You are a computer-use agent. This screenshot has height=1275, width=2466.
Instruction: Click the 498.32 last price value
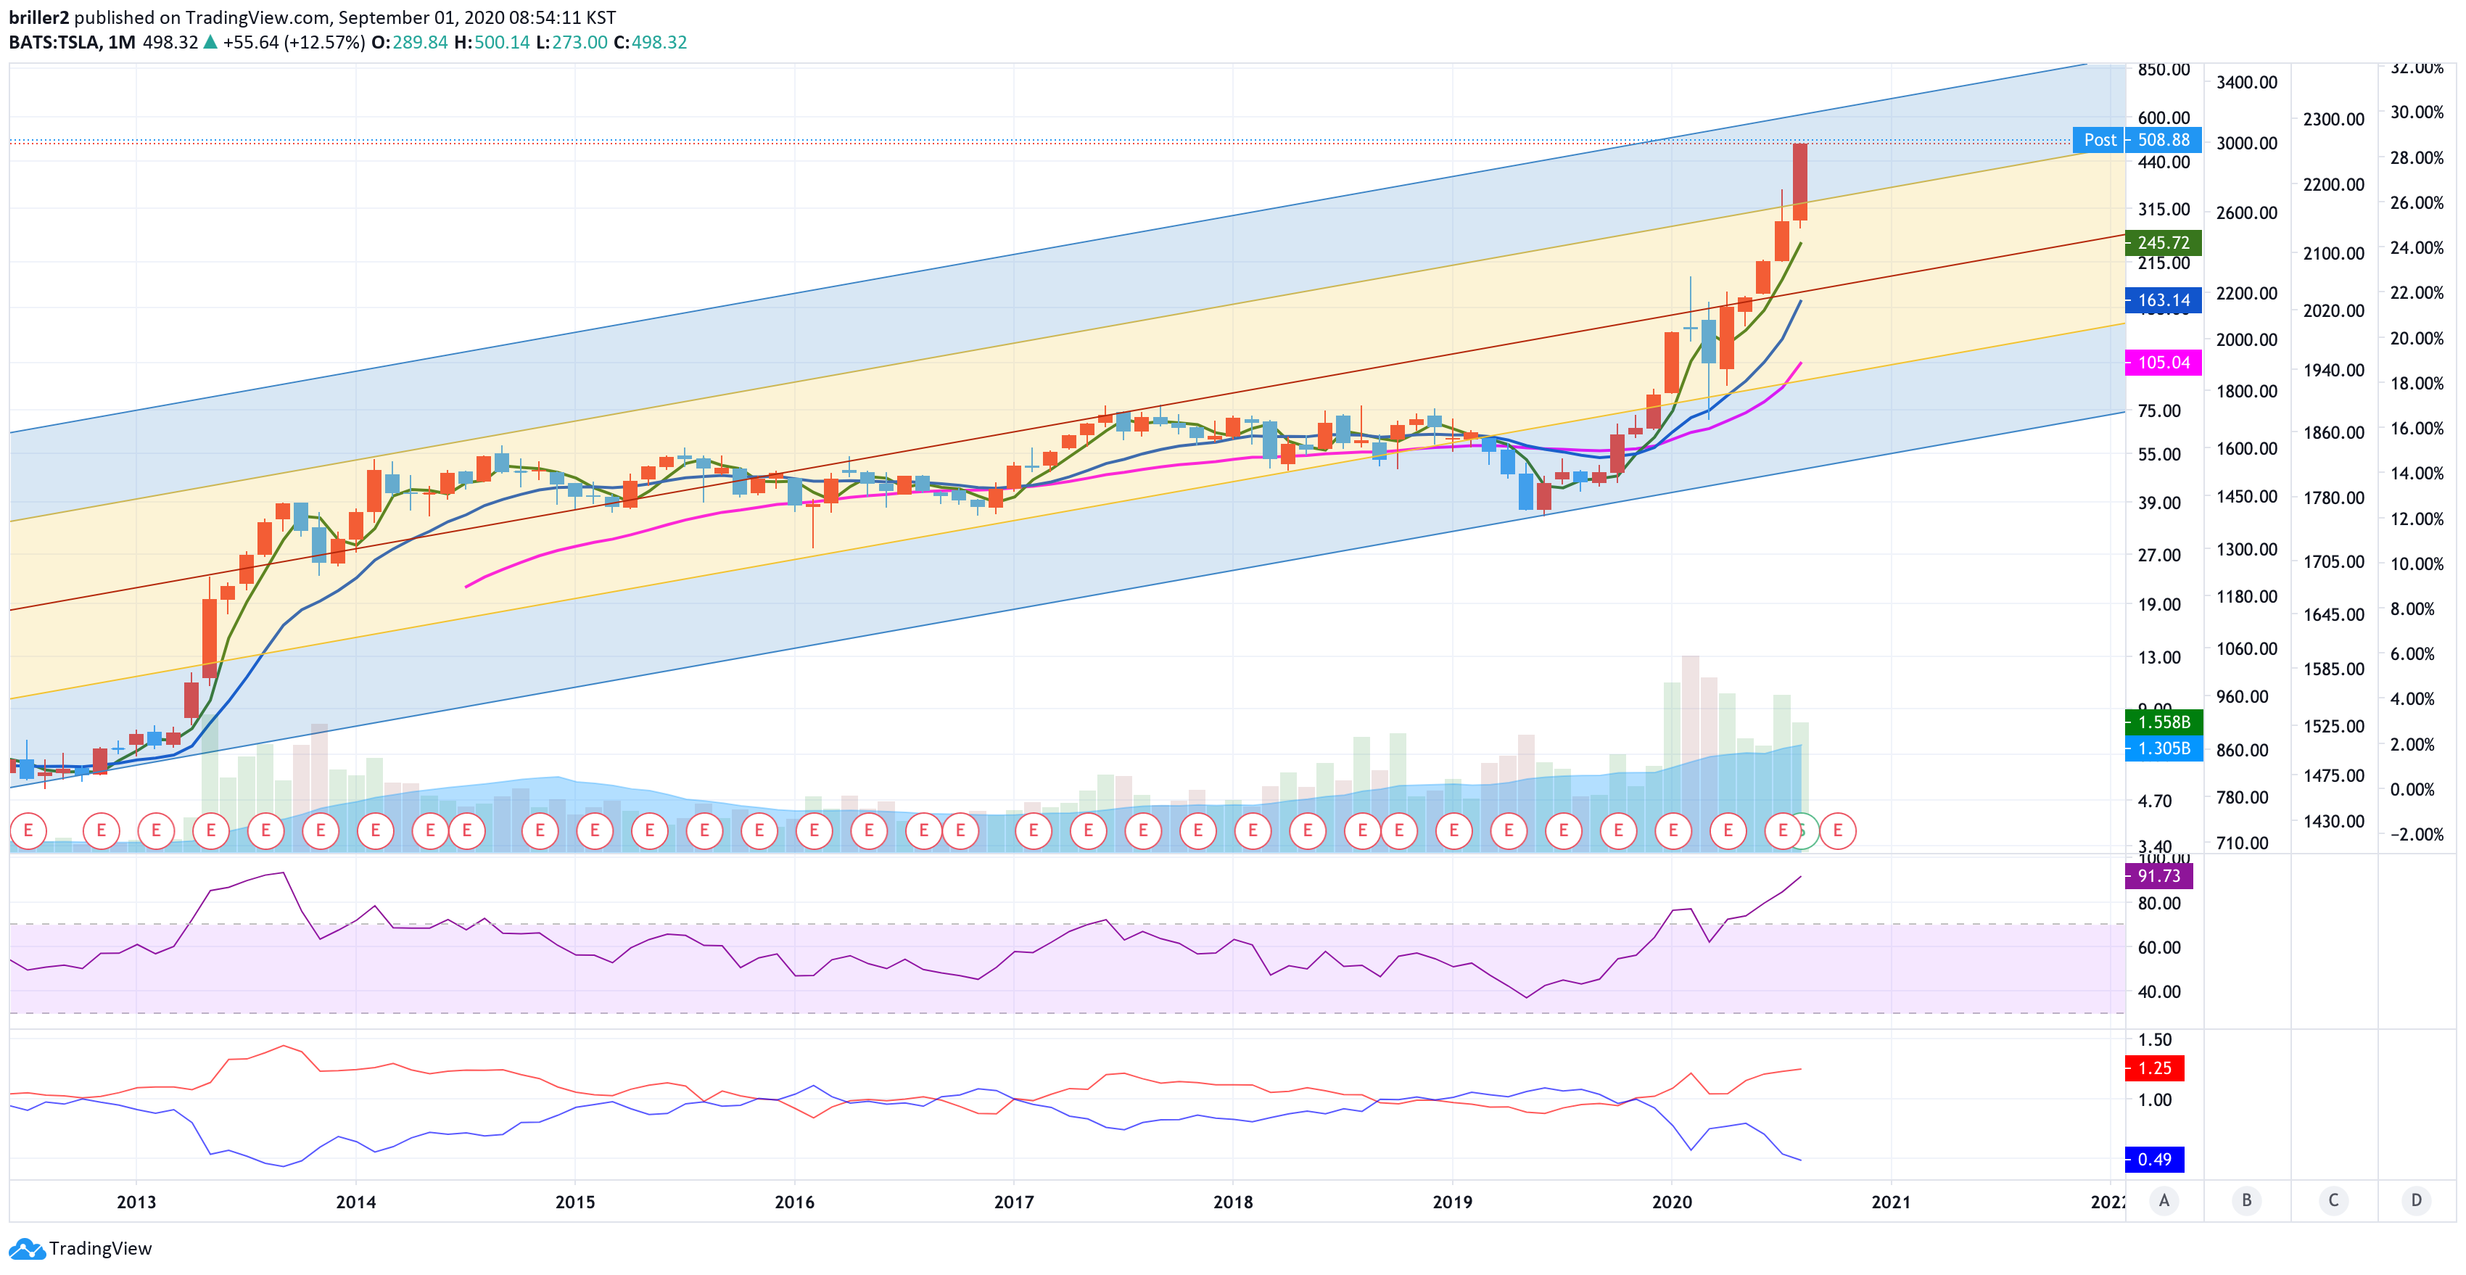[x=170, y=42]
